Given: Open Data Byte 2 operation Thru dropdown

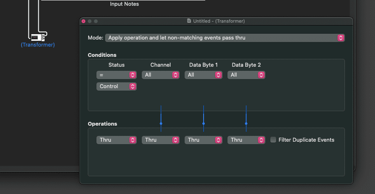Looking at the screenshot, I should pyautogui.click(x=246, y=140).
